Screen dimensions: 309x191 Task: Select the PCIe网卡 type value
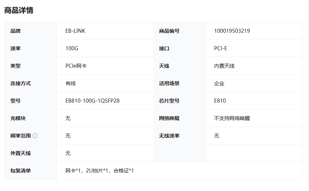[x=76, y=66]
